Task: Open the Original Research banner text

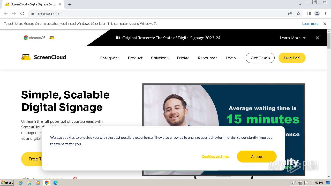Action: (x=171, y=38)
